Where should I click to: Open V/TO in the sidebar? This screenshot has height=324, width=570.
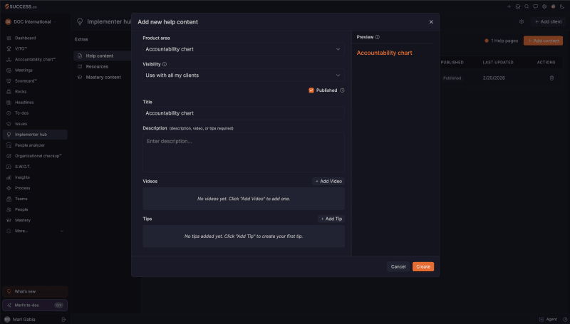point(35,48)
